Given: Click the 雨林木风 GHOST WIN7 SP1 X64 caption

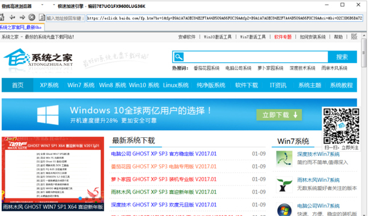Looking at the screenshot, I should point(53,207).
